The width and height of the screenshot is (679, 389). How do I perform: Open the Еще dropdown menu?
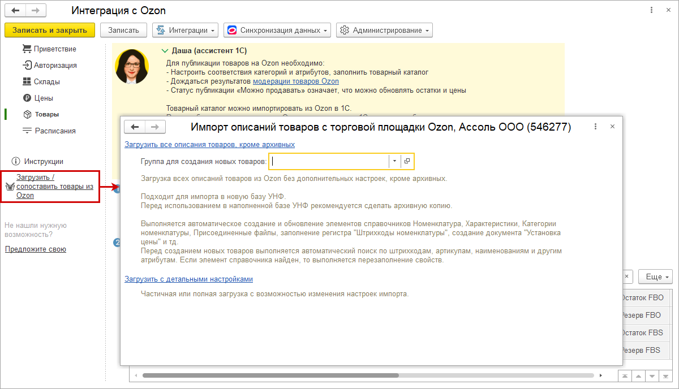(x=655, y=276)
